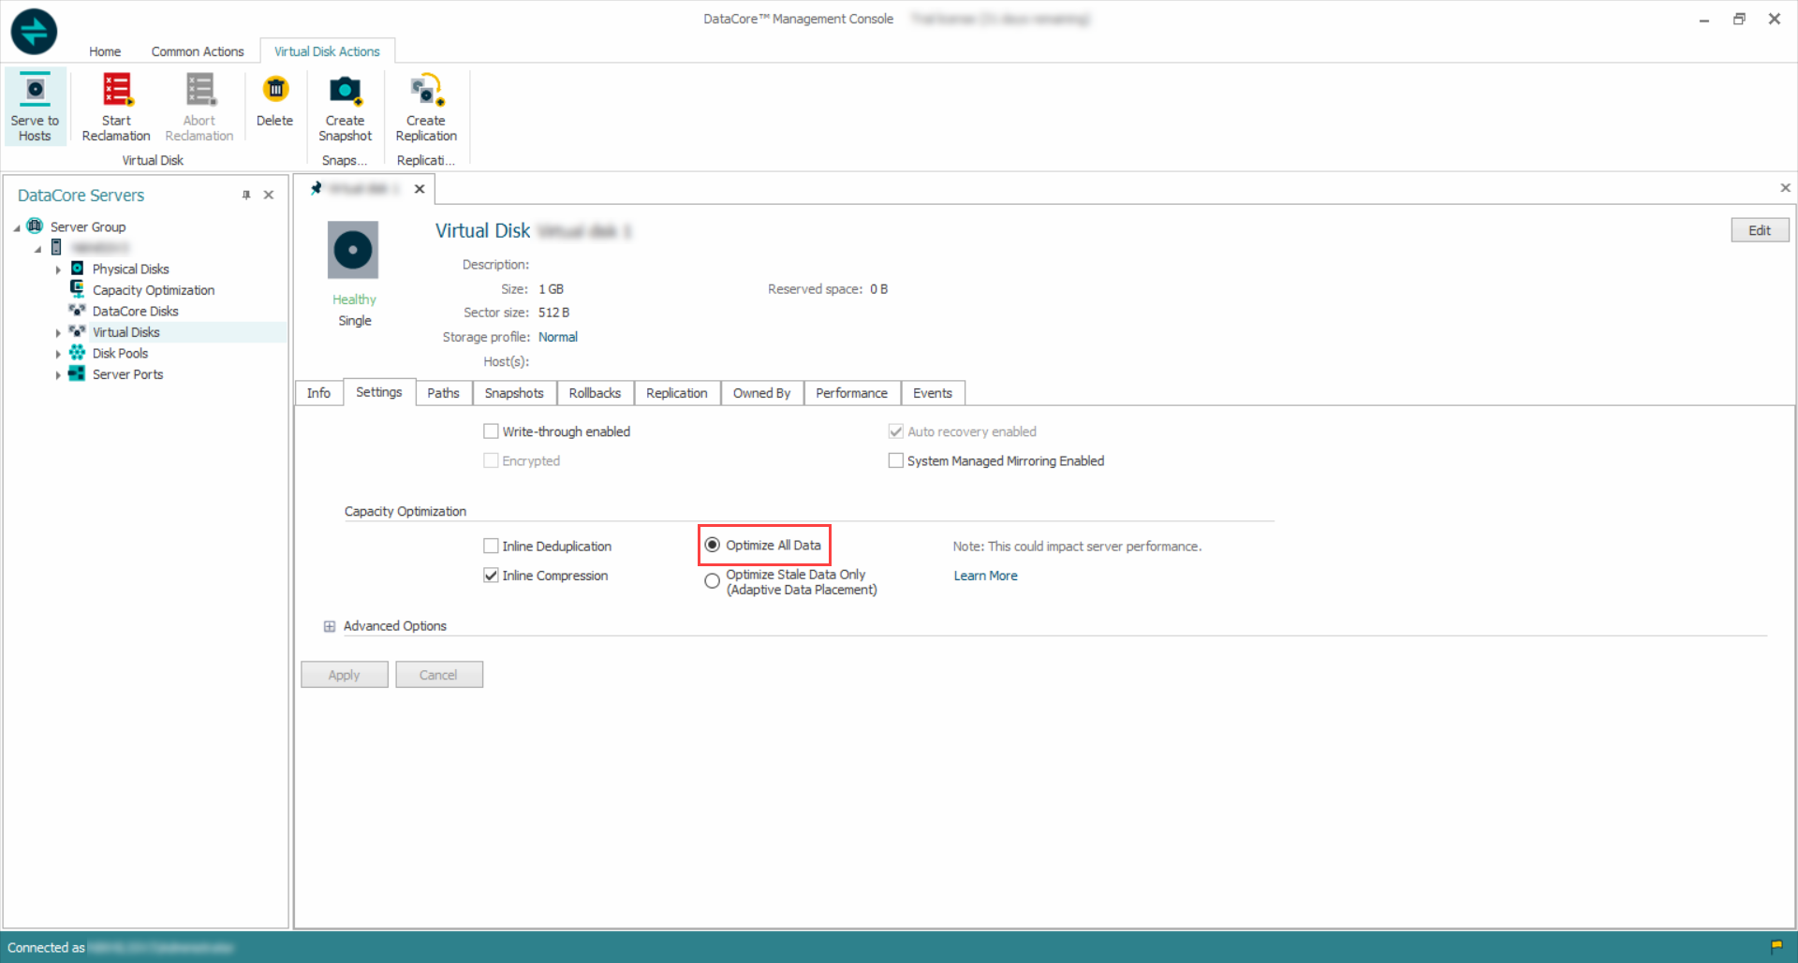Click the DataCore logo button
The height and width of the screenshot is (963, 1798).
(x=33, y=31)
